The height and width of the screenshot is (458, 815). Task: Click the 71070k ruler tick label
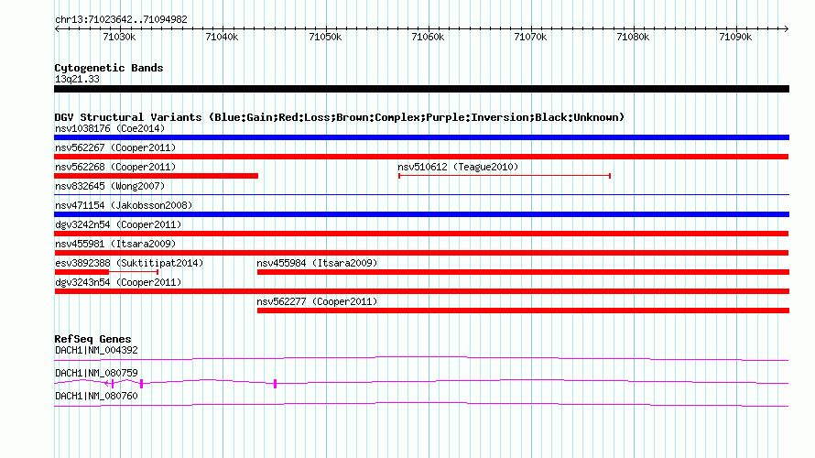pos(530,37)
